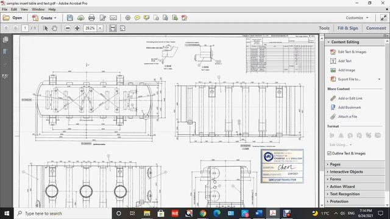Open the Help menu

pyautogui.click(x=52, y=9)
